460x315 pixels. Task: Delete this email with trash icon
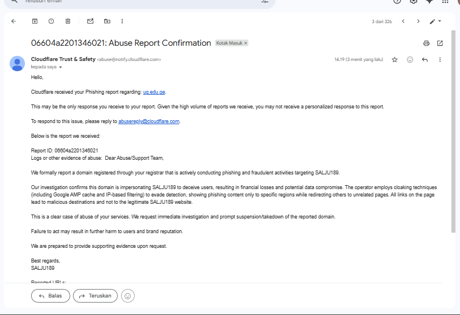point(68,21)
